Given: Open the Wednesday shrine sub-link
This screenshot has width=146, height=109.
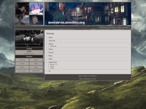Looking at the screenshot, I should tap(53, 46).
